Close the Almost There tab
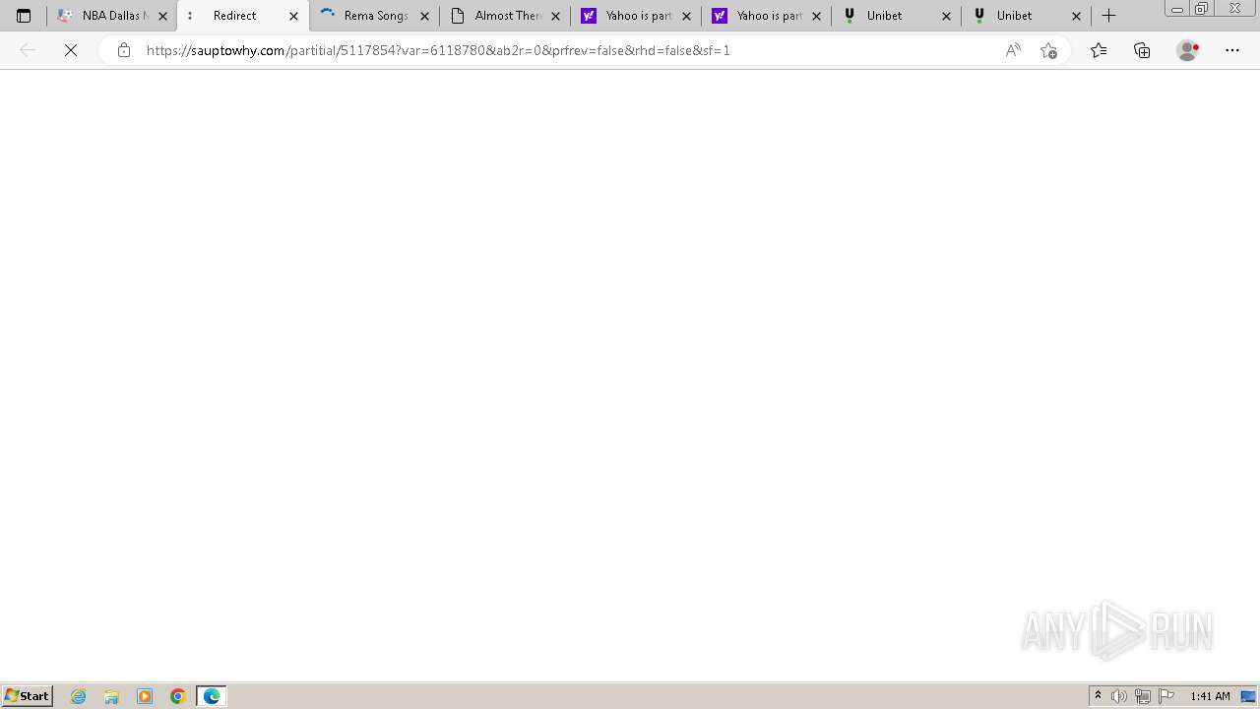Viewport: 1260px width, 709px height. click(555, 16)
